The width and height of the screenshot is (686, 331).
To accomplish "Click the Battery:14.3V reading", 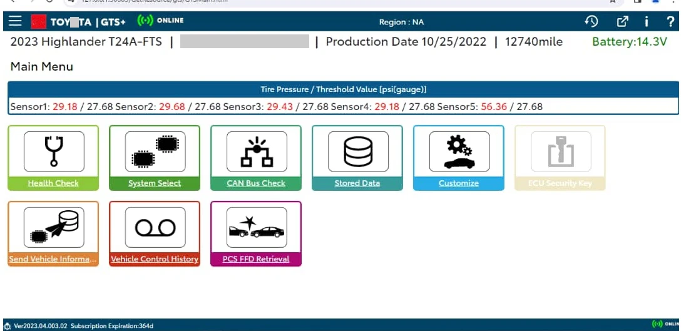I will (x=630, y=42).
